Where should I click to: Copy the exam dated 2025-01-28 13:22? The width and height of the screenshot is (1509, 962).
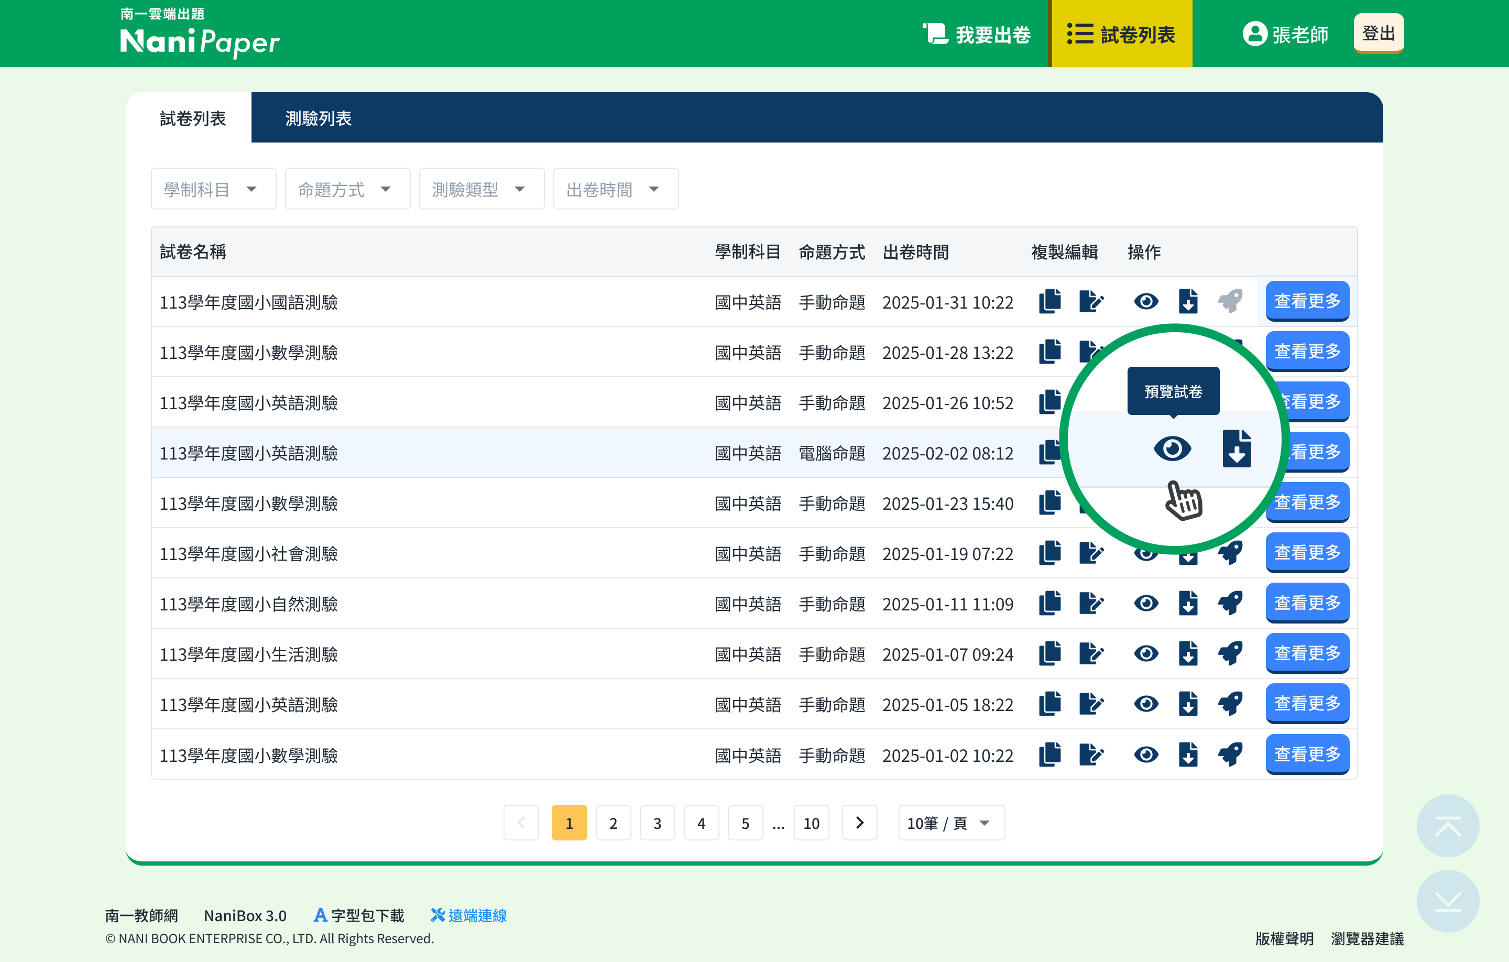click(1049, 352)
